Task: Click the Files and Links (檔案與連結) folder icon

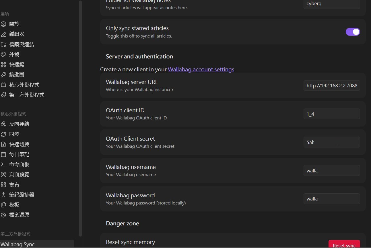Action: point(3,44)
